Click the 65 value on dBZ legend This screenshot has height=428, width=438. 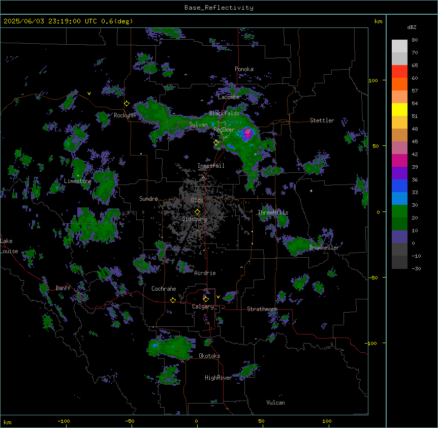pyautogui.click(x=415, y=66)
